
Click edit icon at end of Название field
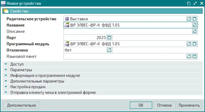tap(195, 25)
